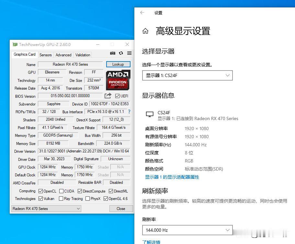Toggle the OpenCL checkbox
The width and height of the screenshot is (295, 244).
[40, 191]
